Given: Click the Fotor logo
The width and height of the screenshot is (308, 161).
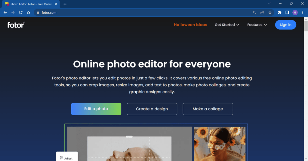Looking at the screenshot, I should point(16,25).
